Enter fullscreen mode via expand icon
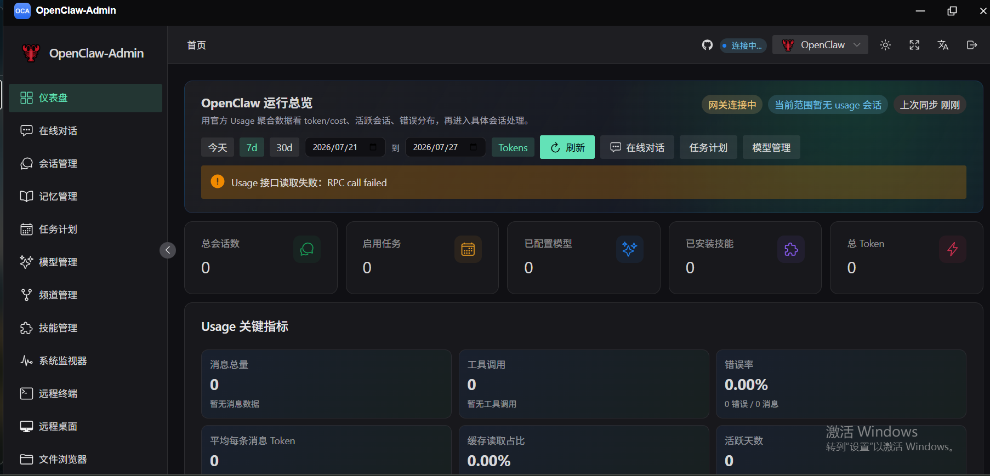 pyautogui.click(x=914, y=45)
